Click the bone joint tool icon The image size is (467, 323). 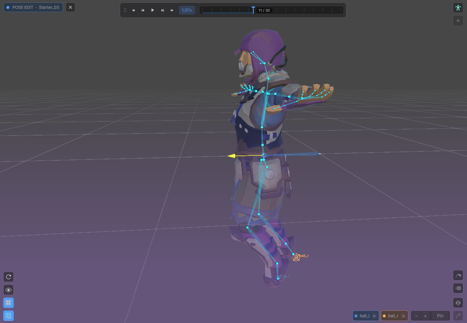coord(458,316)
